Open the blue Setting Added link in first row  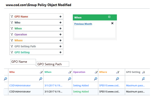(81, 86)
